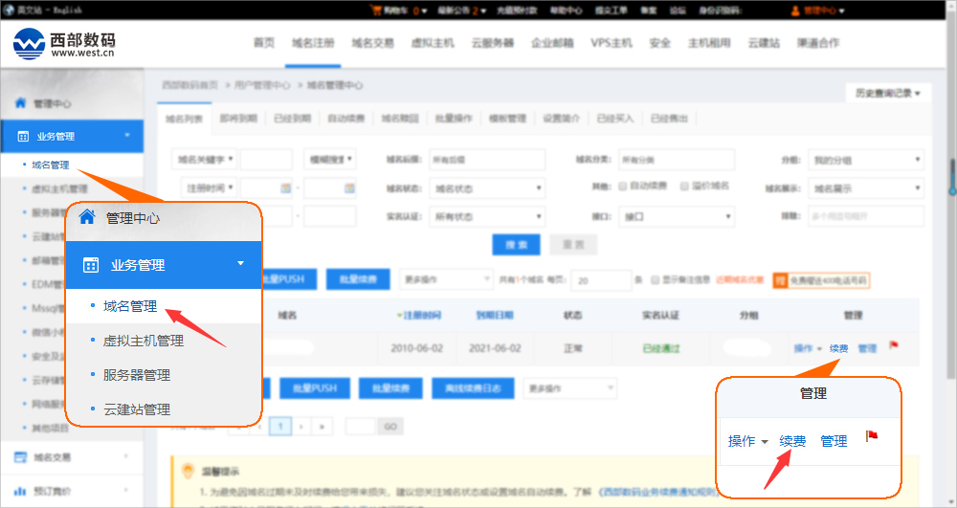Click the shopping cart icon in top bar
Viewport: 957px width, 508px height.
click(375, 11)
